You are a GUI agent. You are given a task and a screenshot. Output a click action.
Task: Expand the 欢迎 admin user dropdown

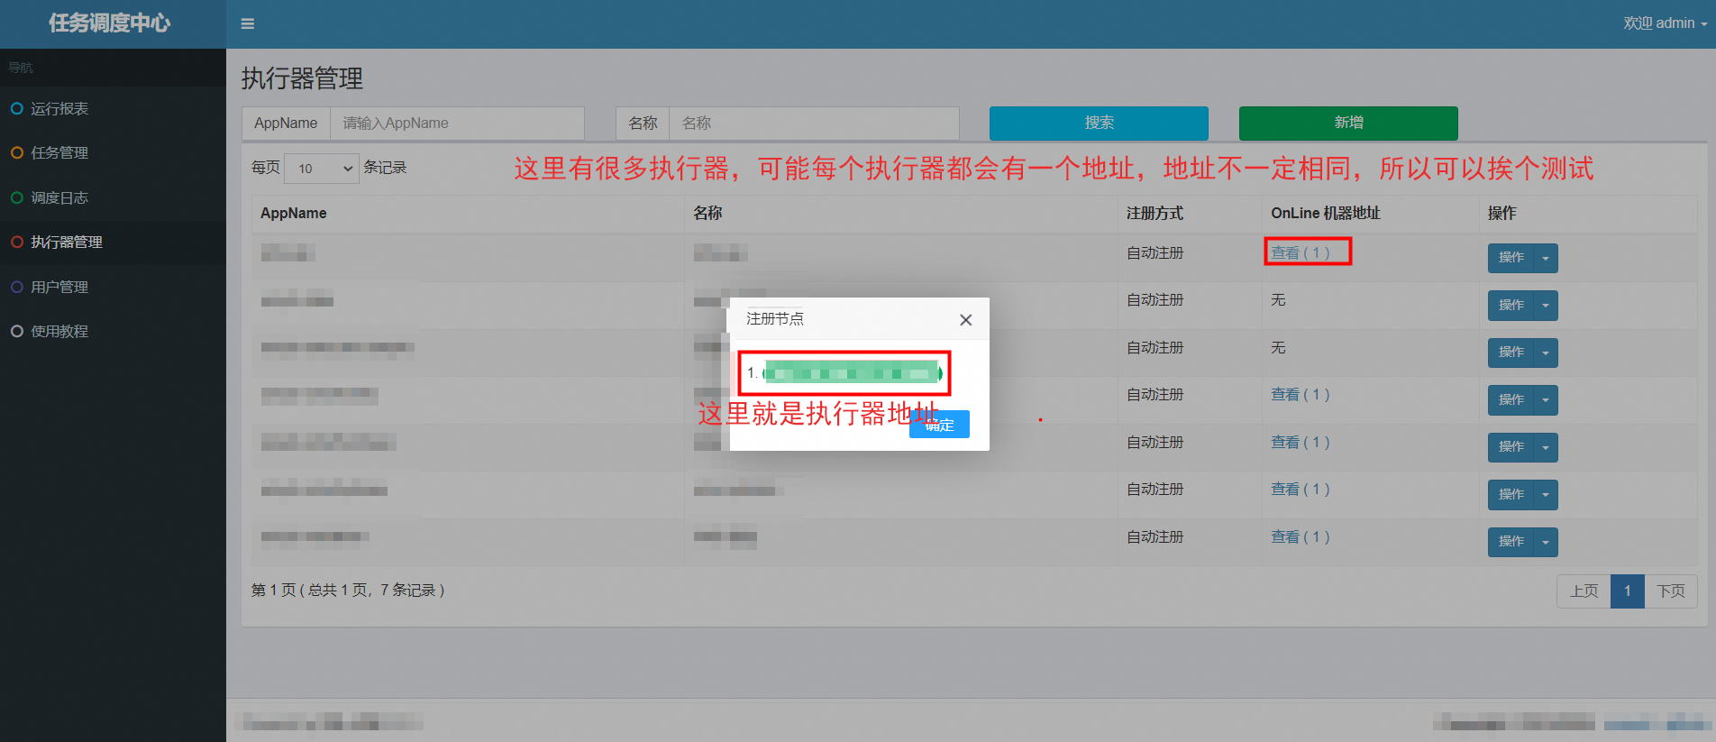click(x=1664, y=23)
